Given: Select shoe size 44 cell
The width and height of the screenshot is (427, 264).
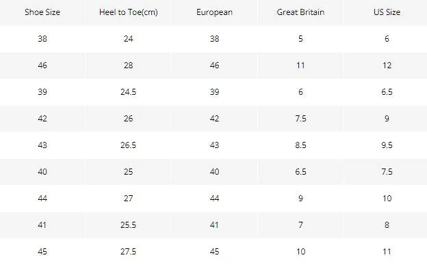Looking at the screenshot, I should pos(42,199).
